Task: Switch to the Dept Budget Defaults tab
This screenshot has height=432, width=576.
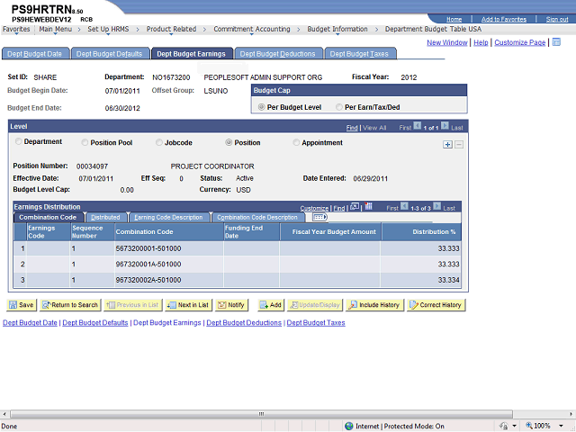Action: click(x=110, y=54)
